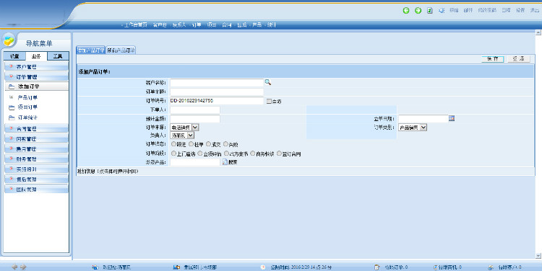Click the green back arrow icon
This screenshot has width=542, height=271.
click(406, 10)
